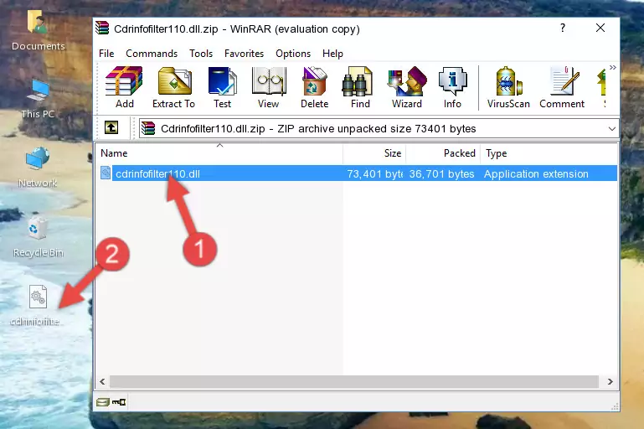Screen dimensions: 644x429
Task: Open the Options menu
Action: (x=293, y=54)
